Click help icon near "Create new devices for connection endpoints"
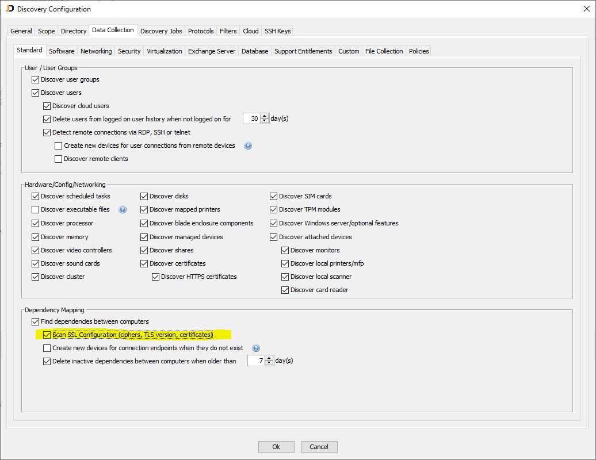This screenshot has width=596, height=460. click(x=255, y=348)
